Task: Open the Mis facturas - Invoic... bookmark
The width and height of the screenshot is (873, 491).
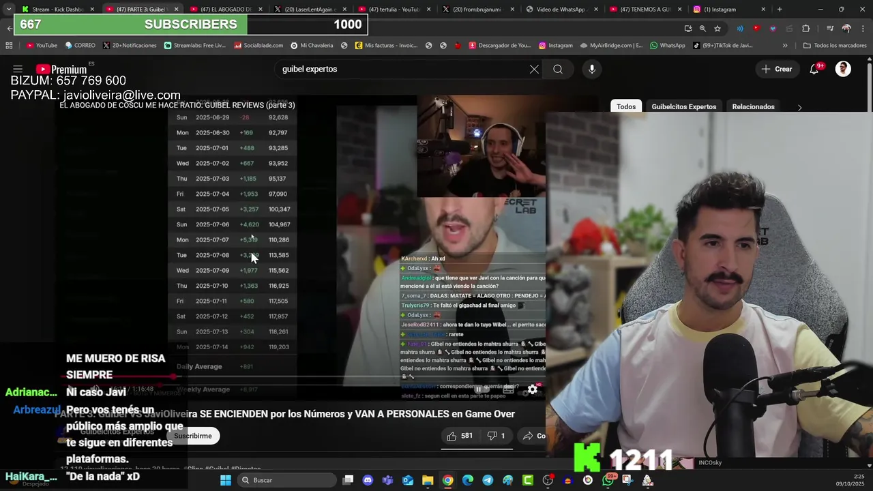Action: pyautogui.click(x=386, y=46)
